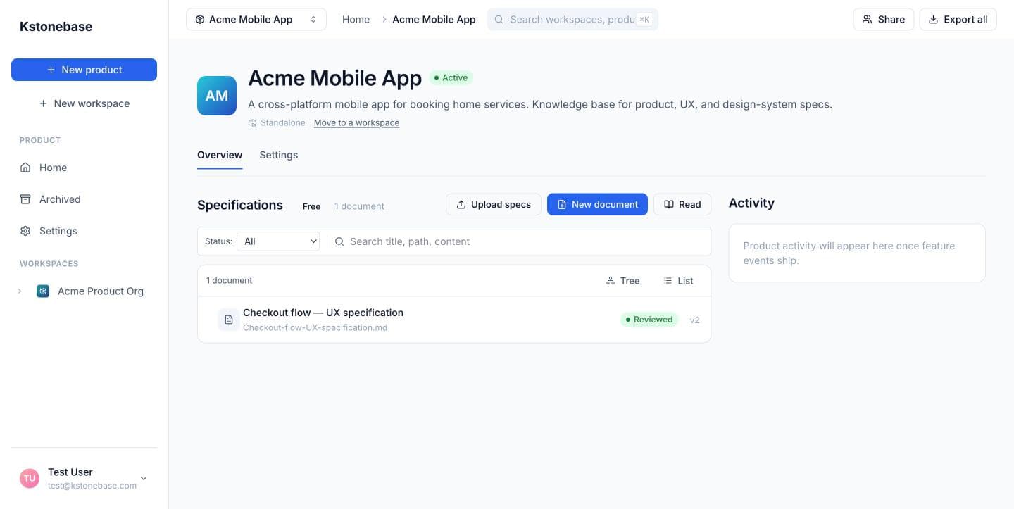
Task: Switch to List view
Action: pyautogui.click(x=678, y=281)
